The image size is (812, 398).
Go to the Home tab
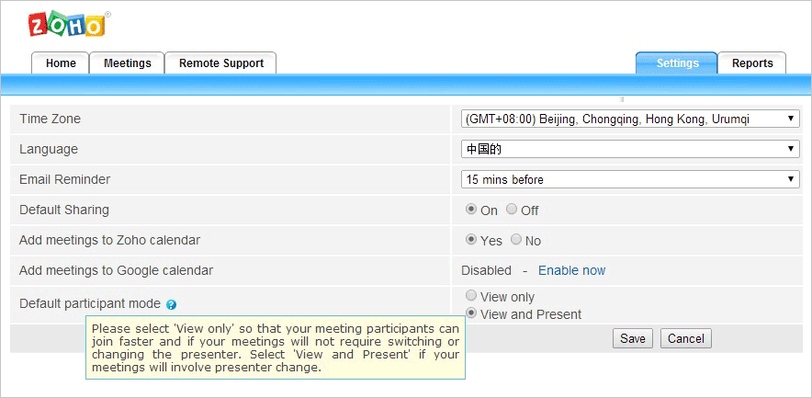pyautogui.click(x=61, y=63)
